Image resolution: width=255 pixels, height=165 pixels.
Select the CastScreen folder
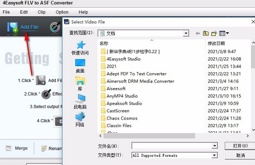click(115, 111)
